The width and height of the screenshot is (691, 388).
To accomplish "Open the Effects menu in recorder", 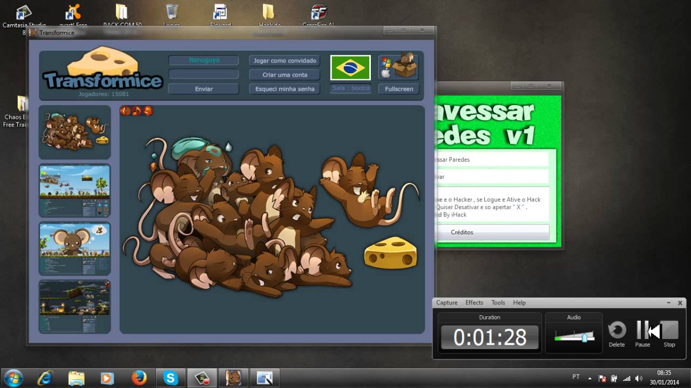I will click(x=475, y=303).
